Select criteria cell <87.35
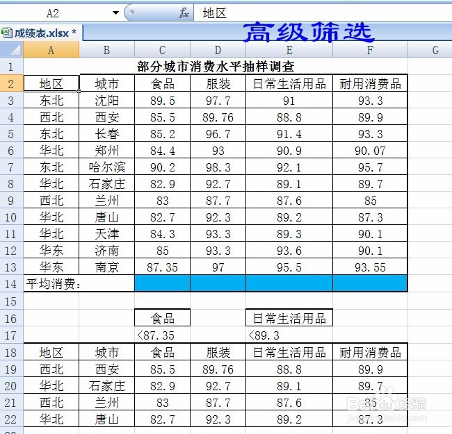 coord(162,335)
